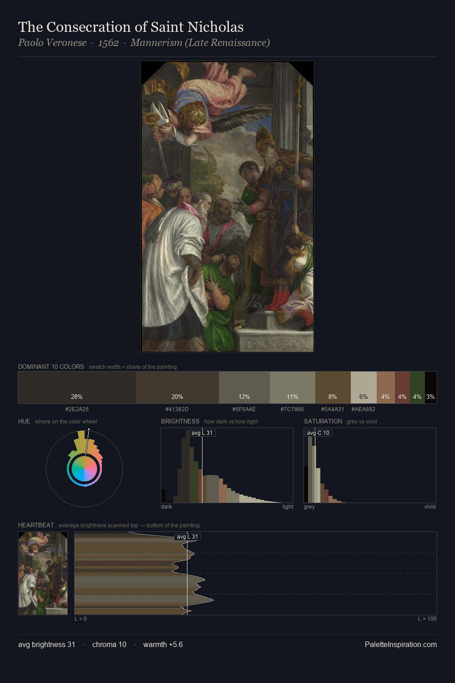
Task: Click the 'BRIGHTNESS' section heading
Action: pyautogui.click(x=180, y=421)
